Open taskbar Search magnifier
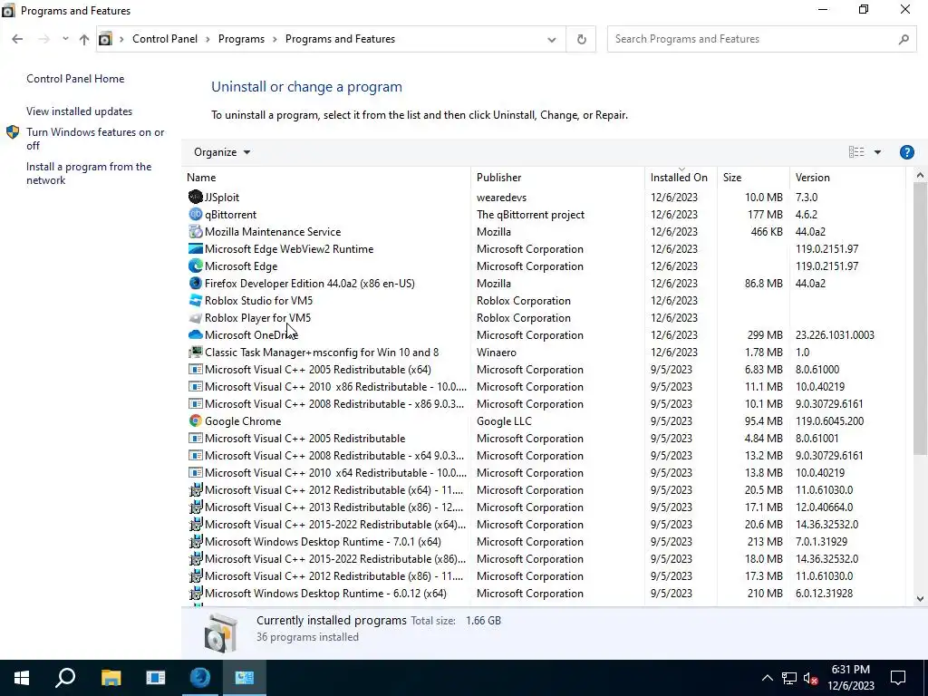Viewport: 928px width, 696px height. click(65, 678)
